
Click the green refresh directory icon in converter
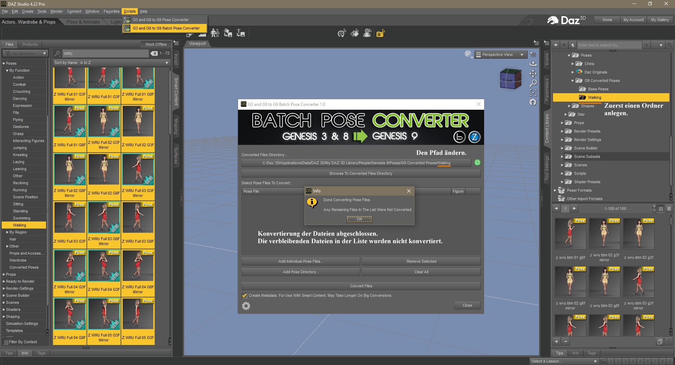(477, 162)
